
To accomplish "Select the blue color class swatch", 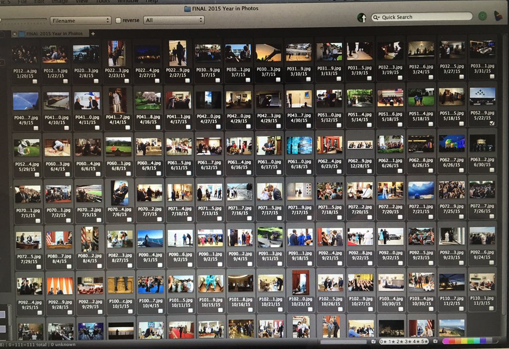I will click(483, 340).
